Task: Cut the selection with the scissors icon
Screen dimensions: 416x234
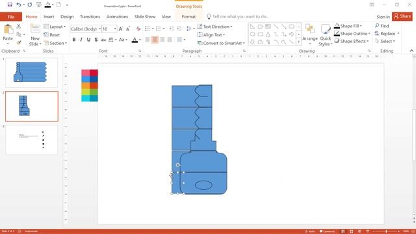Action: pos(19,26)
